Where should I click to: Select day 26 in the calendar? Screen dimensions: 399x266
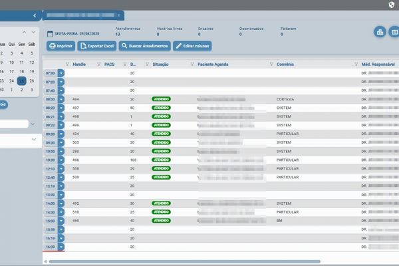tap(31, 80)
